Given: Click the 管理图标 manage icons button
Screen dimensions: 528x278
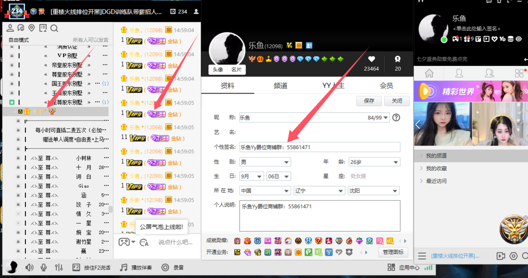Looking at the screenshot, I should tap(393, 252).
